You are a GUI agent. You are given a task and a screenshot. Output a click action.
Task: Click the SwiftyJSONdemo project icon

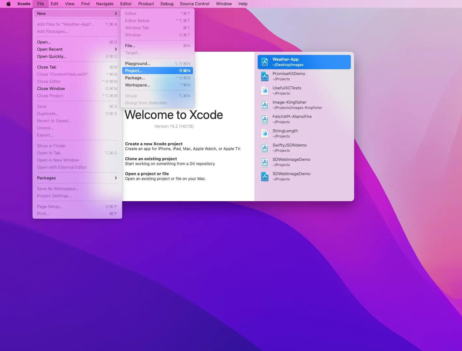265,148
